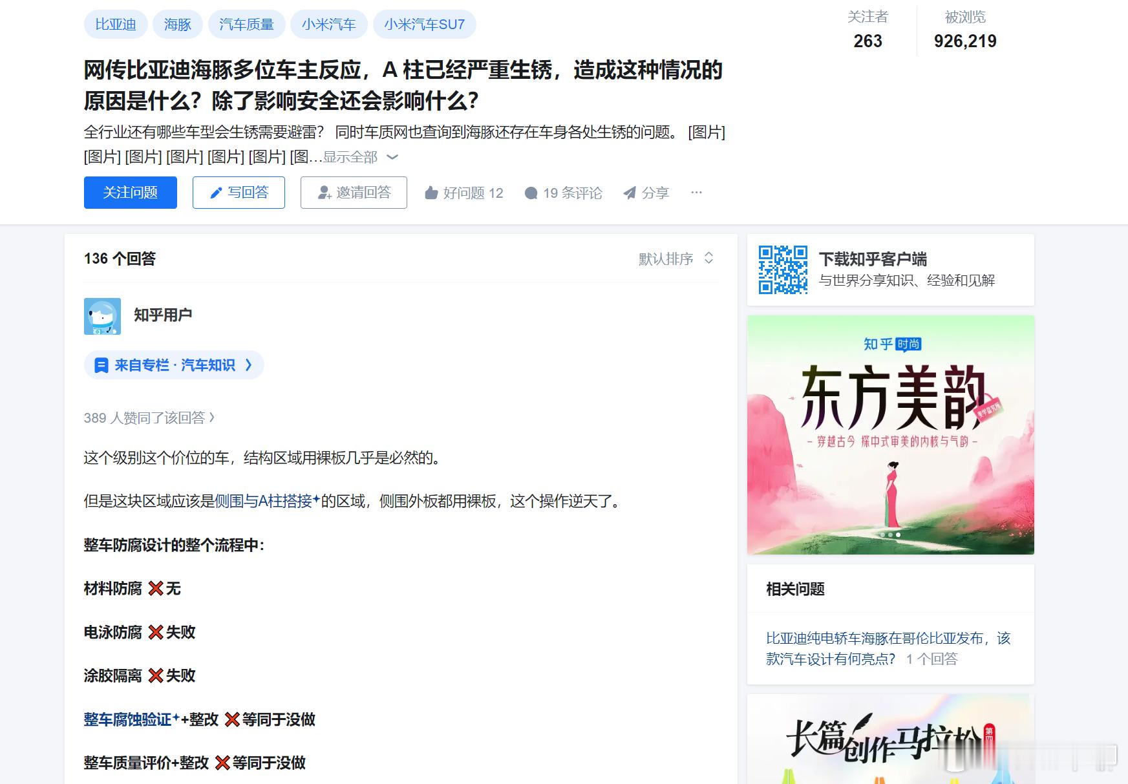Open the more options ellipsis menu
Viewport: 1128px width, 784px height.
(x=696, y=193)
